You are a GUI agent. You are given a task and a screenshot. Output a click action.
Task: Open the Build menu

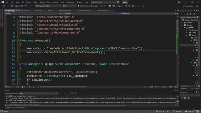click(35, 2)
